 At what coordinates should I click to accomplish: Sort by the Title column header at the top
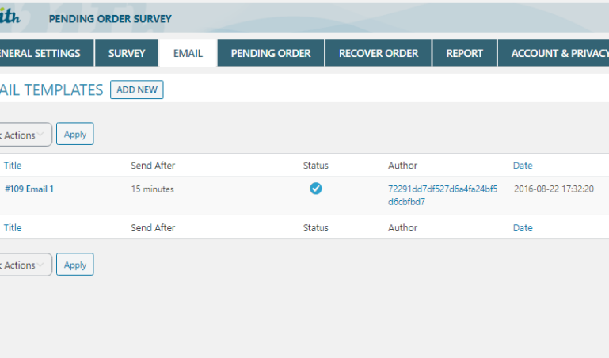[x=13, y=166]
